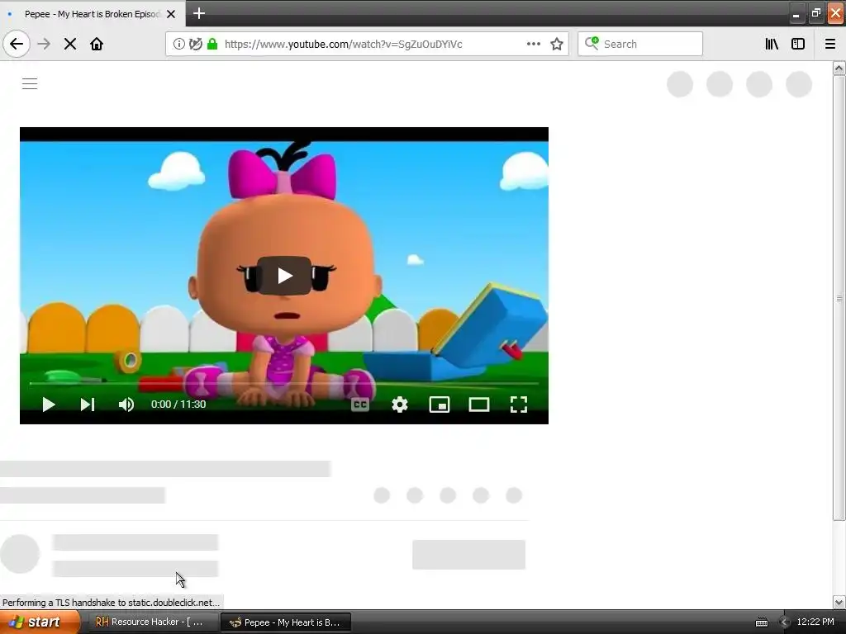Click the keyboard icon in system tray
The width and height of the screenshot is (846, 634).
point(761,622)
